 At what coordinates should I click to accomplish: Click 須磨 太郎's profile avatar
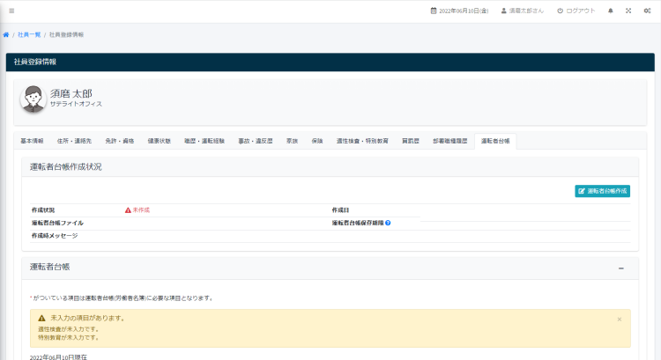tap(33, 99)
